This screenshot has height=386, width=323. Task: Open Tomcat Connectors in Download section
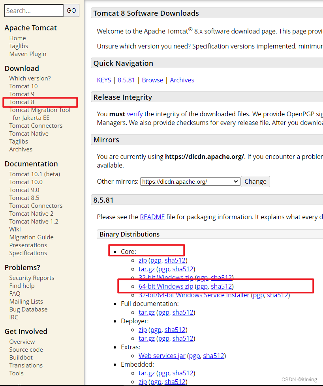click(x=36, y=125)
